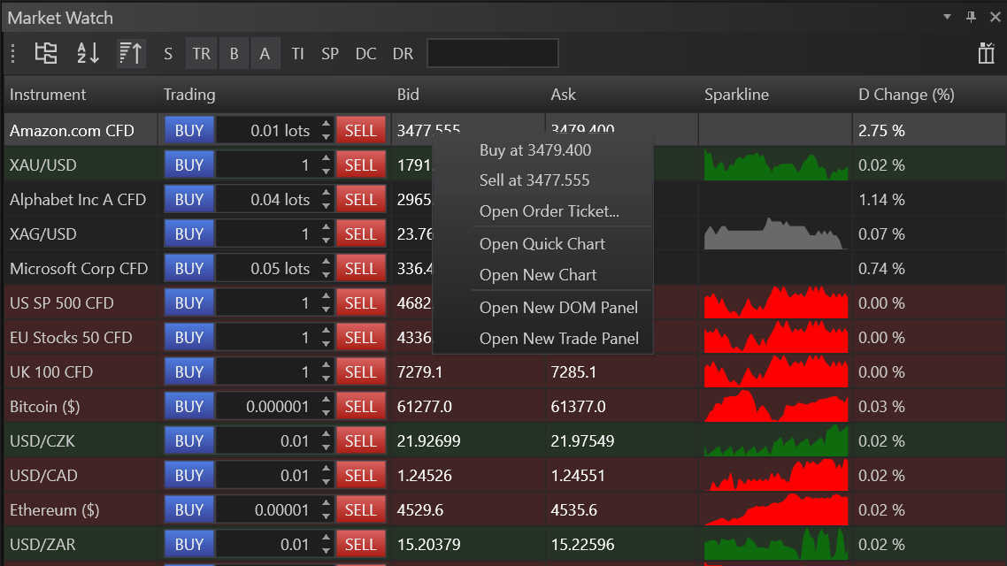Viewport: 1007px width, 566px height.
Task: Increase volume for USD/CAD row
Action: [x=327, y=470]
